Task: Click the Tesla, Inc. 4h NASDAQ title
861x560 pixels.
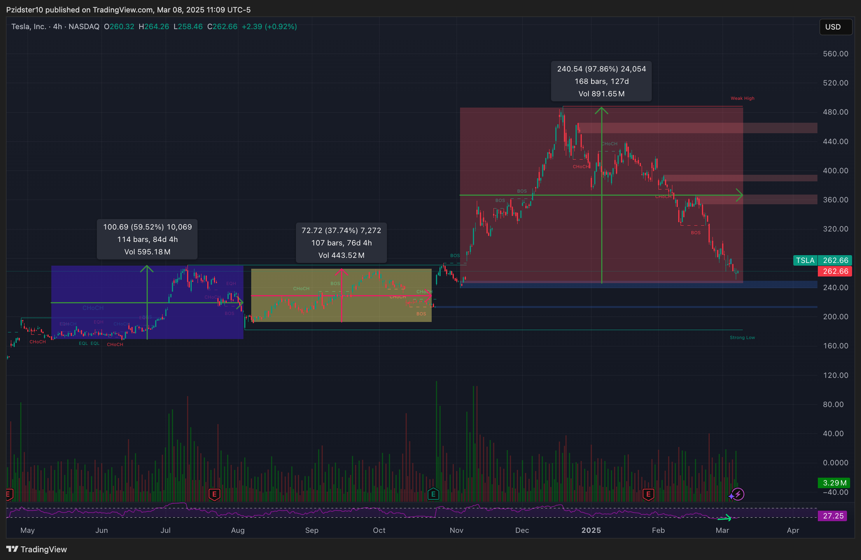Action: pyautogui.click(x=55, y=26)
